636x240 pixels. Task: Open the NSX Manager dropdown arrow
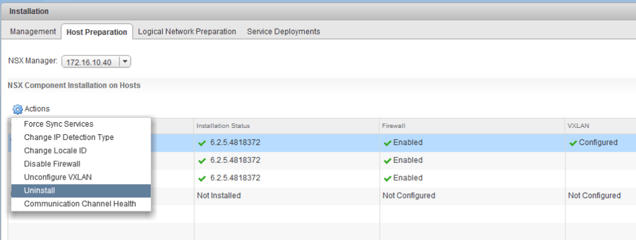(x=125, y=62)
